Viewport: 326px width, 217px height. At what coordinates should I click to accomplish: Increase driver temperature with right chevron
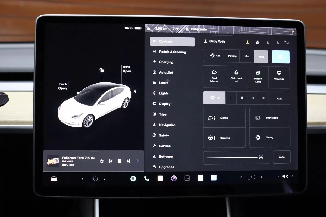pyautogui.click(x=105, y=178)
